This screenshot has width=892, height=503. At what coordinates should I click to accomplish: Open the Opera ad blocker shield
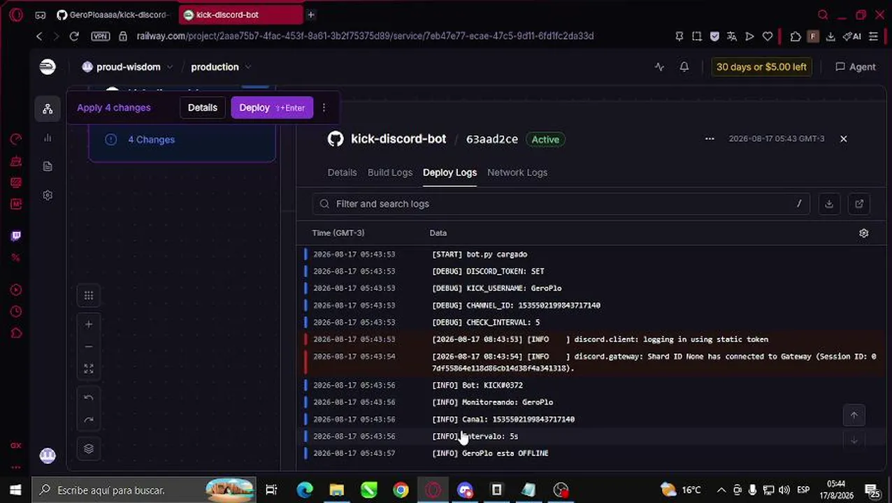(714, 36)
